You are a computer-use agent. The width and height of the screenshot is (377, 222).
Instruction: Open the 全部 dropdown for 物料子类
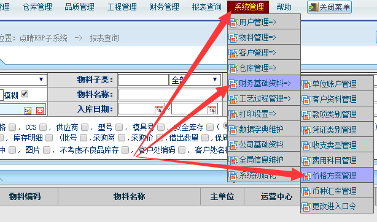click(x=195, y=80)
